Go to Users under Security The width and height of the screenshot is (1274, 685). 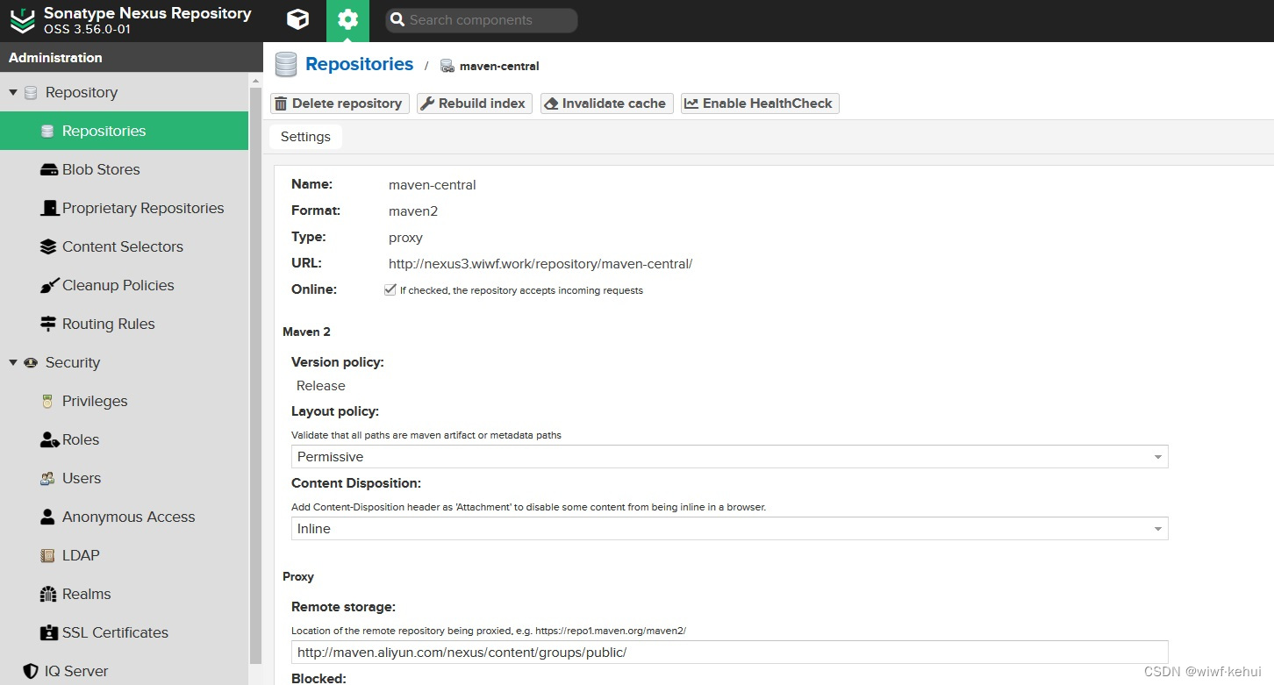125,478
